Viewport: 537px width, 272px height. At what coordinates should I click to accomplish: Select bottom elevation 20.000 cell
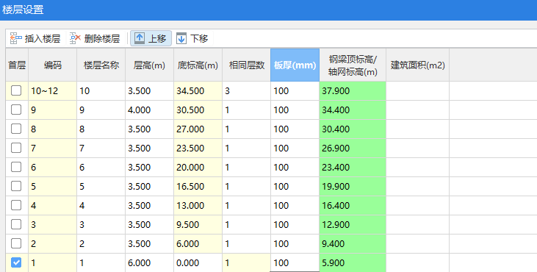point(198,167)
